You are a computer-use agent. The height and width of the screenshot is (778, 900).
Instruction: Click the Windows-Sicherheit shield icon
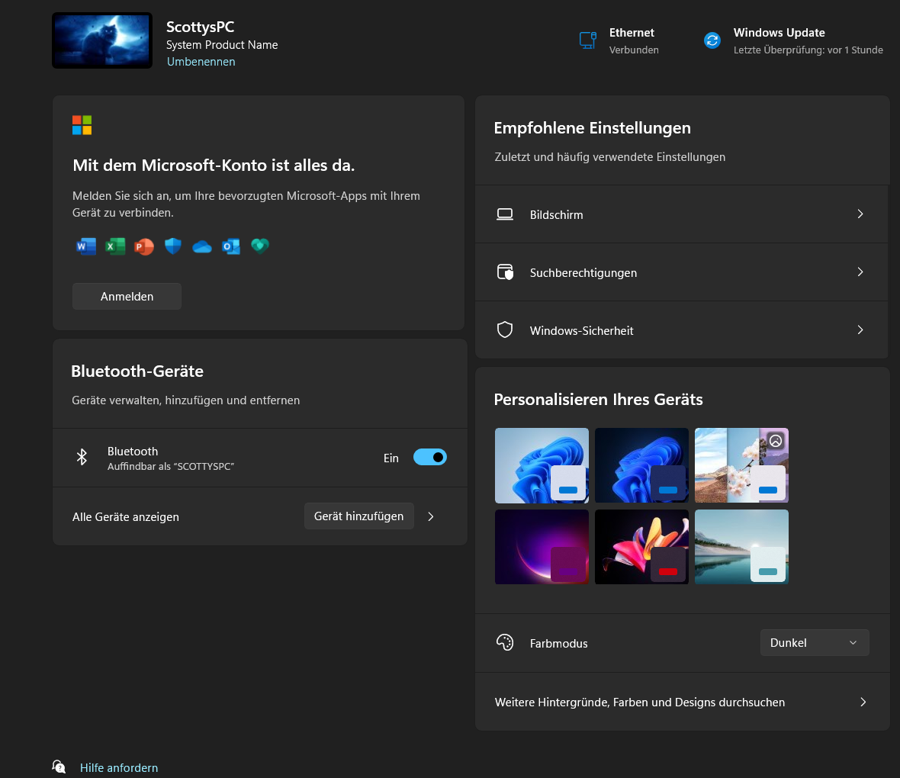pos(505,330)
